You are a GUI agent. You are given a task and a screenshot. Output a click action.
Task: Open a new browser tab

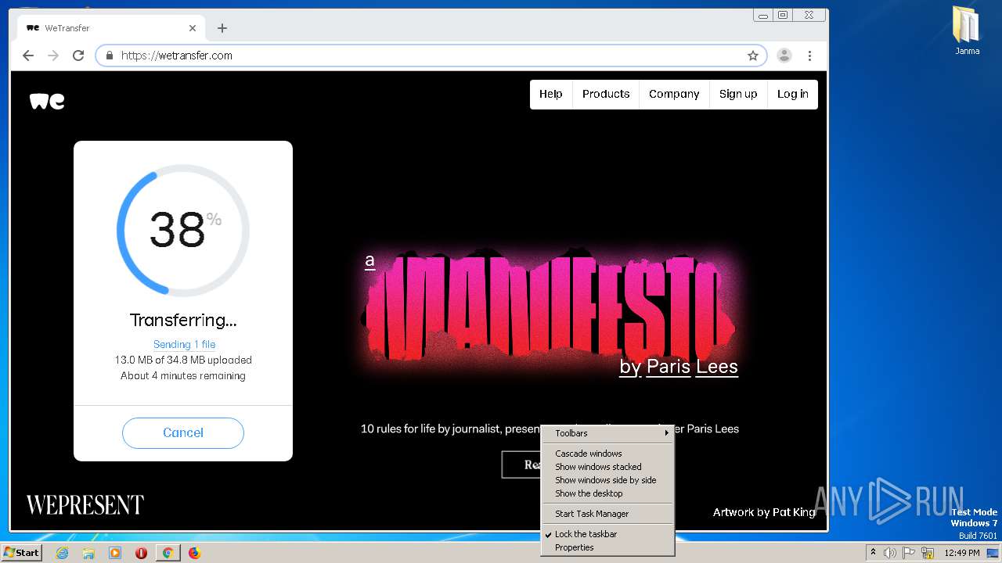tap(222, 28)
